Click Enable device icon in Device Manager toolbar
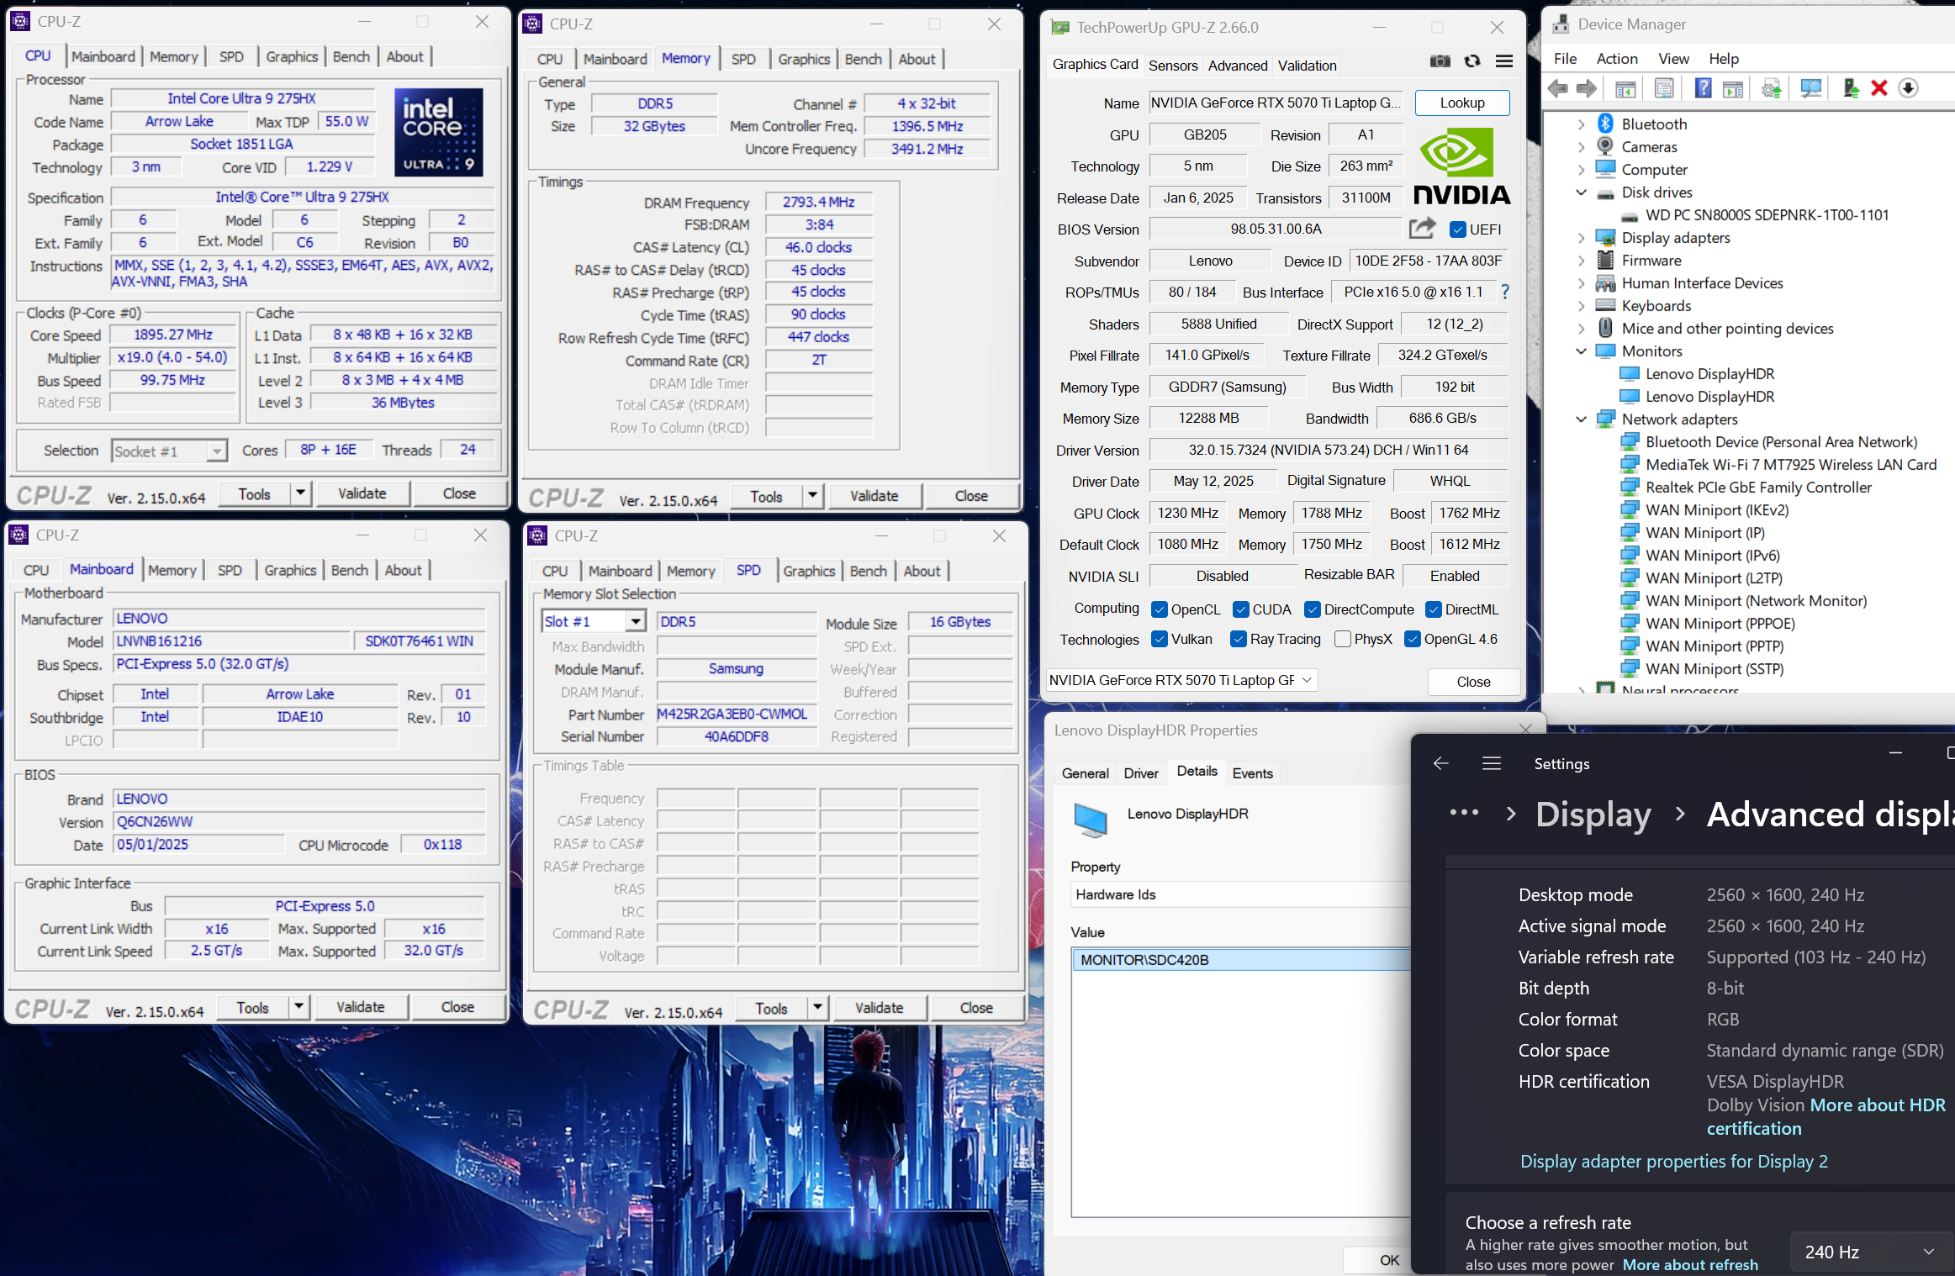Viewport: 1955px width, 1276px height. point(1851,88)
